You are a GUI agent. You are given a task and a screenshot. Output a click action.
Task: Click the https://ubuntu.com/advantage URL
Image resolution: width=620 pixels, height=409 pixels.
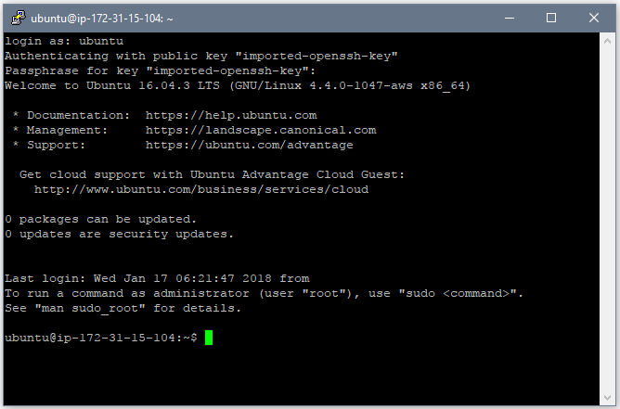click(x=250, y=145)
